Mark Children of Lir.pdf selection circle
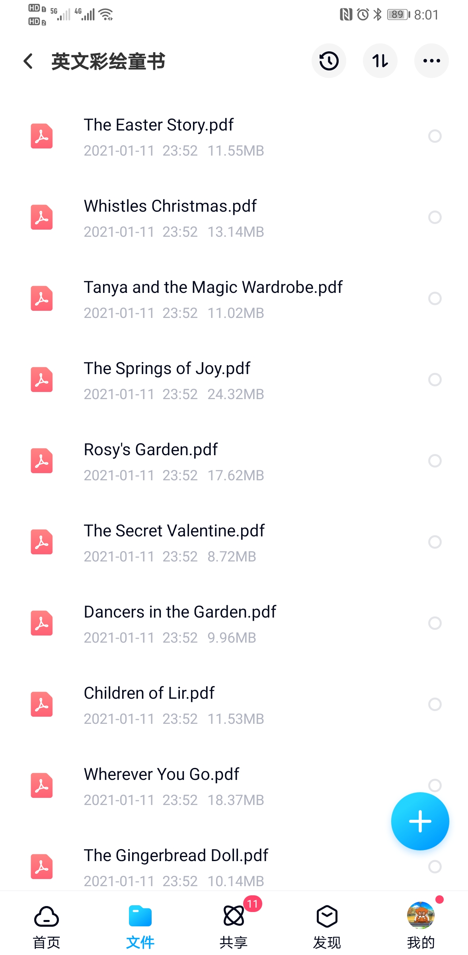Viewport: 468px width, 955px height. (x=435, y=704)
